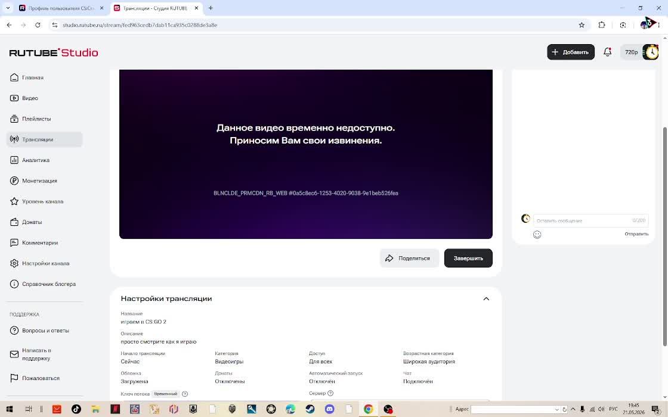Click the Chrome icon in taskbar
This screenshot has width=668, height=417.
pyautogui.click(x=369, y=409)
